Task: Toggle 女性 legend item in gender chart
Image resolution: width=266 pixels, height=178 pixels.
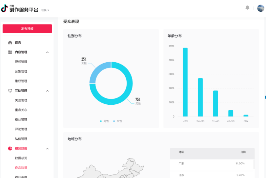Action: pos(117,121)
